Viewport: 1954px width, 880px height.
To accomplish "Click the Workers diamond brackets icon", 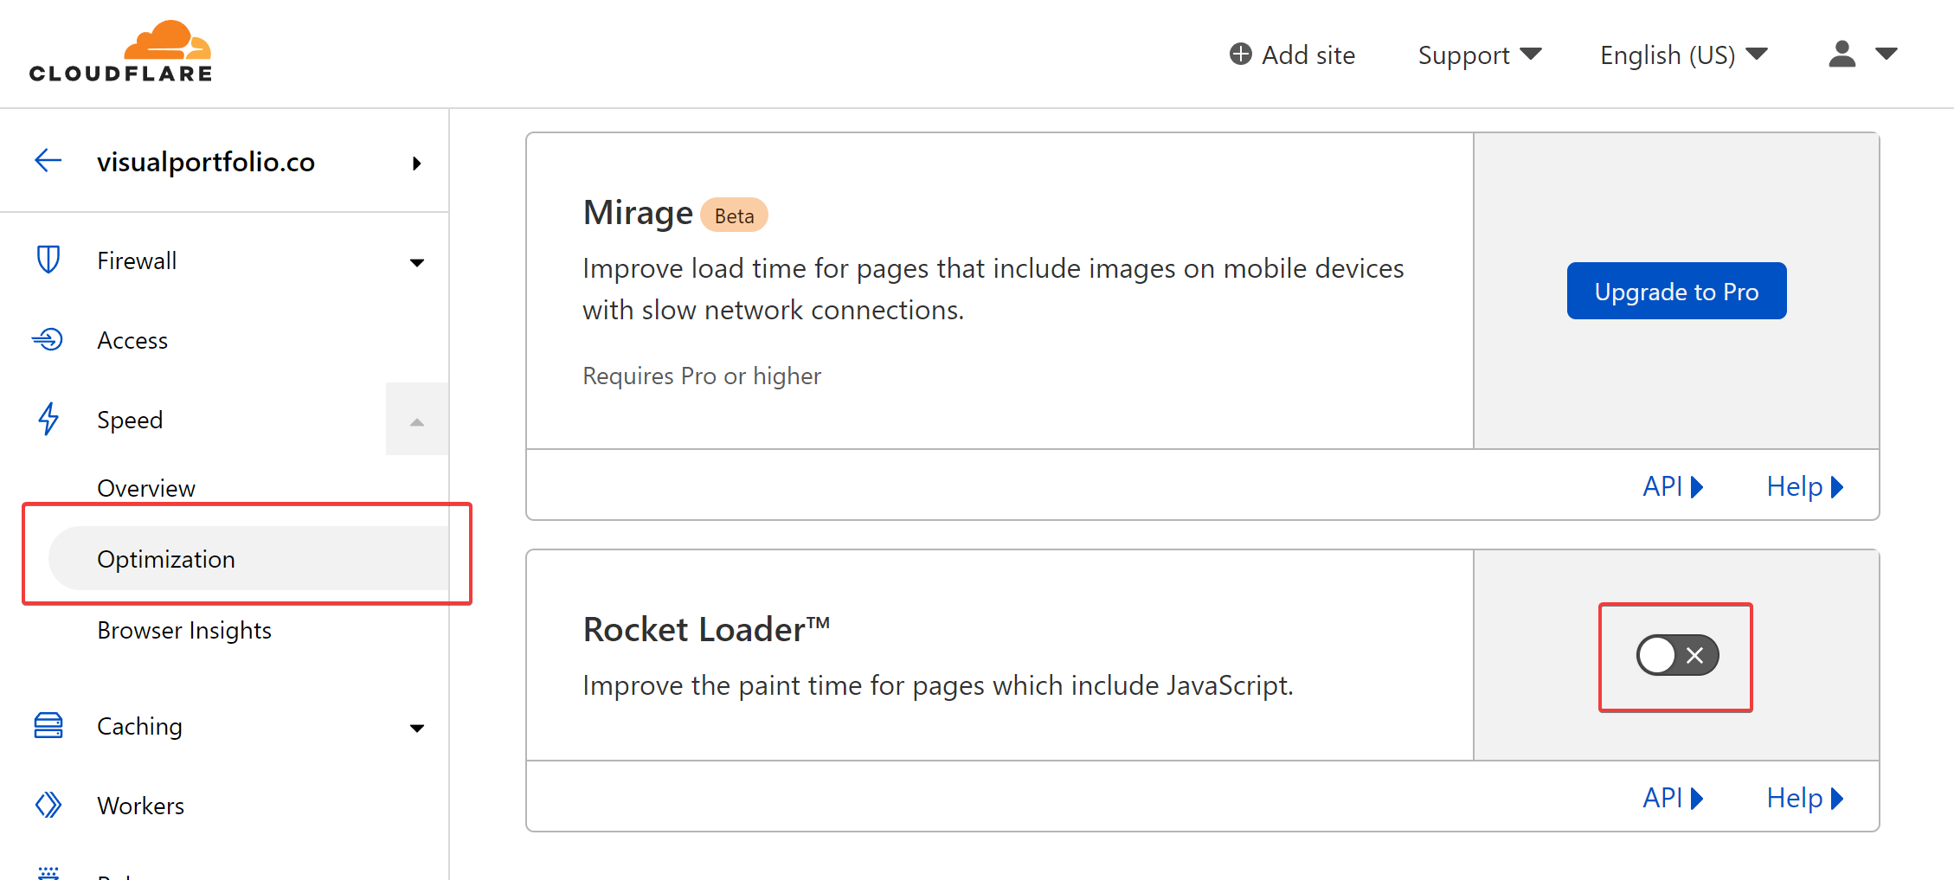I will coord(48,805).
